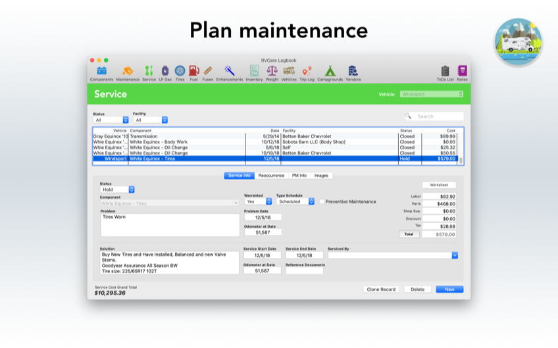
Task: Open the Campgrounds tent icon
Action: pos(330,71)
